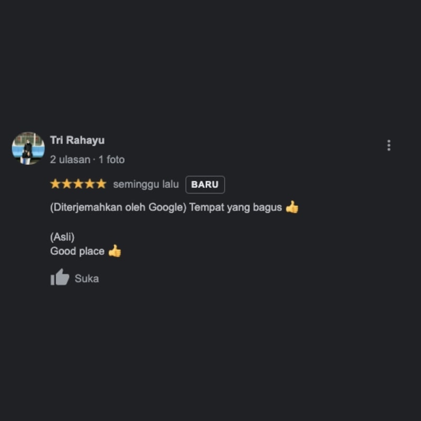Viewport: 421px width, 421px height.
Task: Click the "(Asli)" original label
Action: pyautogui.click(x=62, y=237)
